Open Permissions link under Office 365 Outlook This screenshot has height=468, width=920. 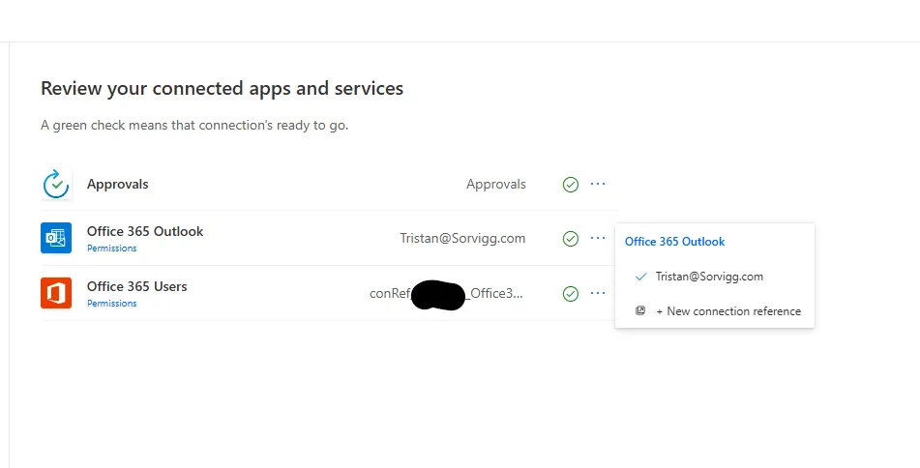(x=111, y=249)
